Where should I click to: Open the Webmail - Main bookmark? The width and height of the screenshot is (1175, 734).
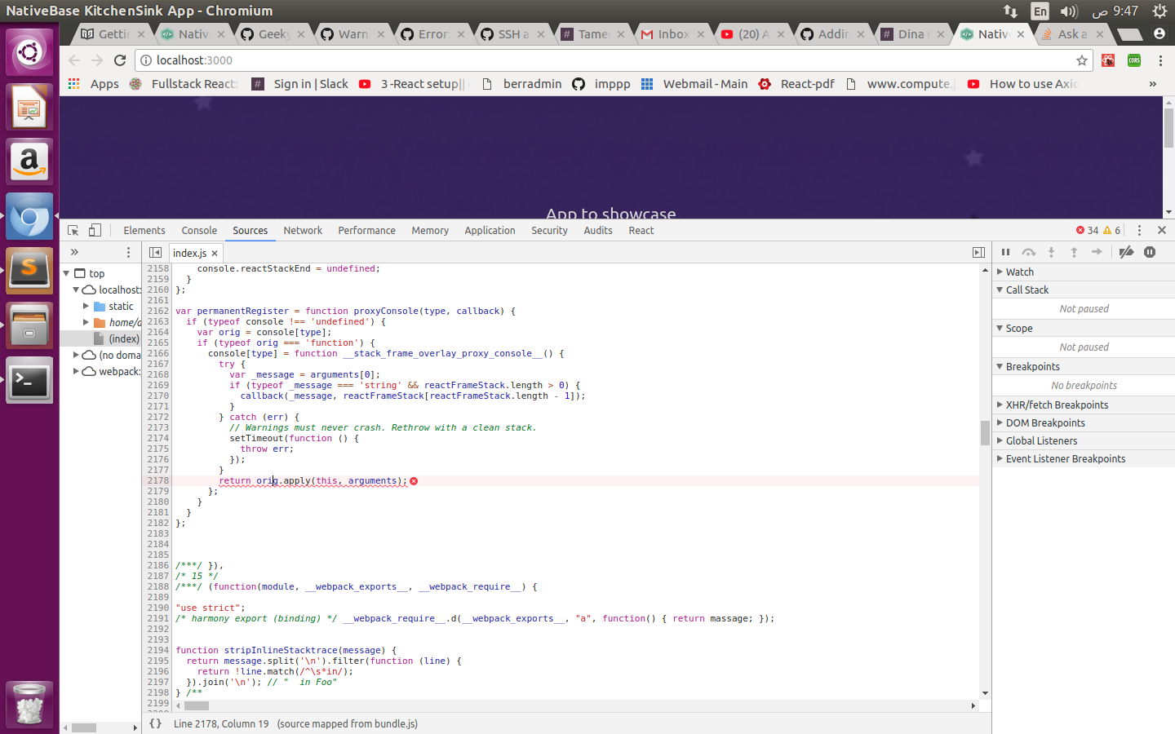point(707,84)
